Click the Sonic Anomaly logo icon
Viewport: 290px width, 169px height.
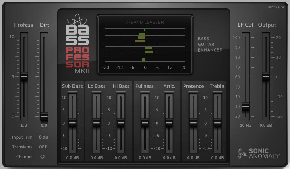[x=242, y=153]
